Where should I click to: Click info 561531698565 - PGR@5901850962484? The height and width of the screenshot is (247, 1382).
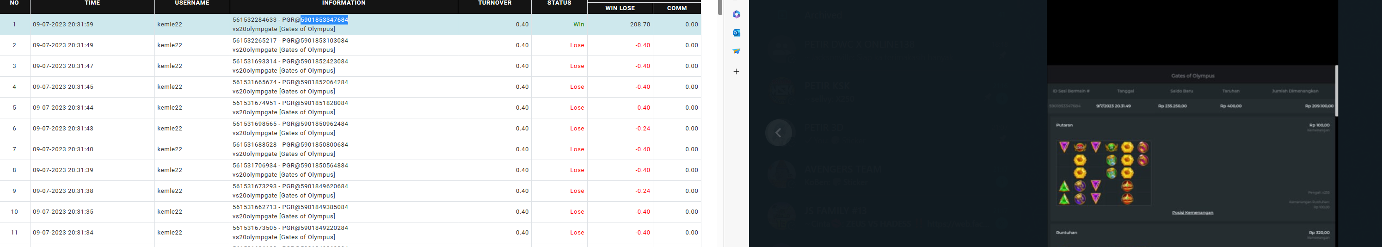coord(290,123)
